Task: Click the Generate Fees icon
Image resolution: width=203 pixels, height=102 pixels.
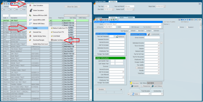Action: pos(30,32)
